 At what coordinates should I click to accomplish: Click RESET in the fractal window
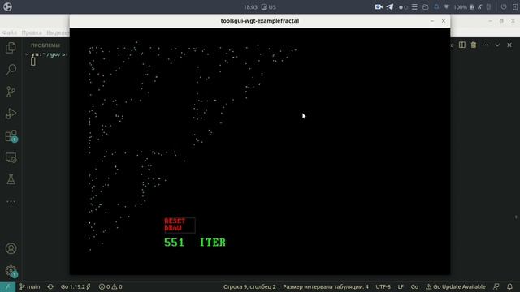coord(175,221)
